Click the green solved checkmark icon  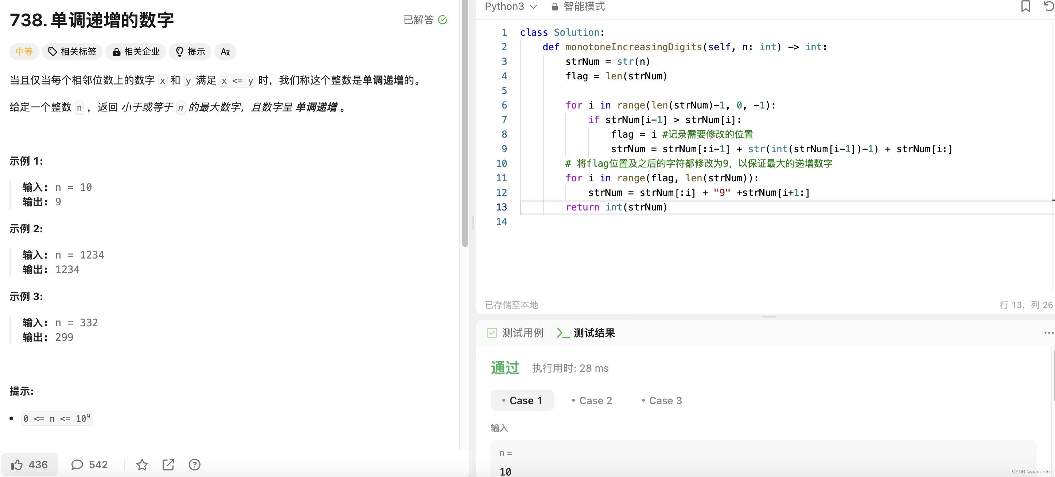click(442, 20)
